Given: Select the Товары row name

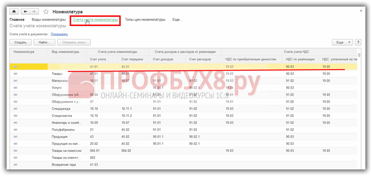Looking at the screenshot, I should click(x=57, y=74).
